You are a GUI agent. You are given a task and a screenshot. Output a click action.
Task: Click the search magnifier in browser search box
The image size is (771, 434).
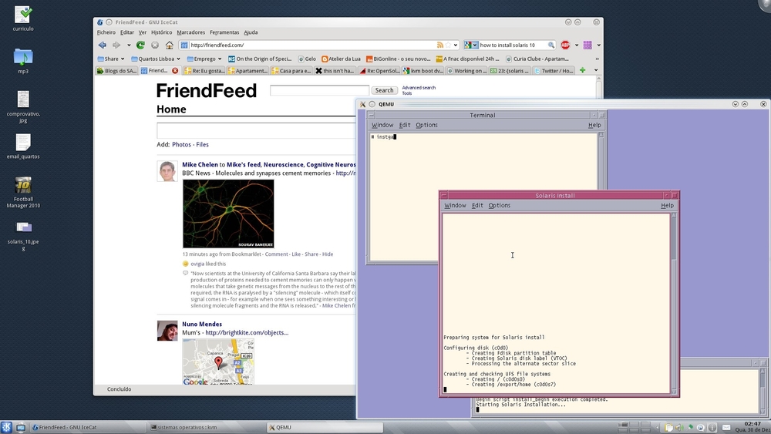pos(551,45)
